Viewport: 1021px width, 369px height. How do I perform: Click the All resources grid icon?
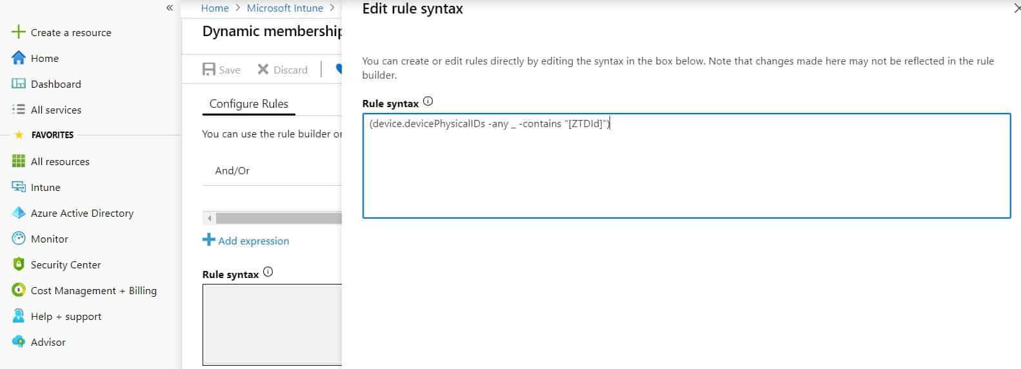[x=19, y=161]
